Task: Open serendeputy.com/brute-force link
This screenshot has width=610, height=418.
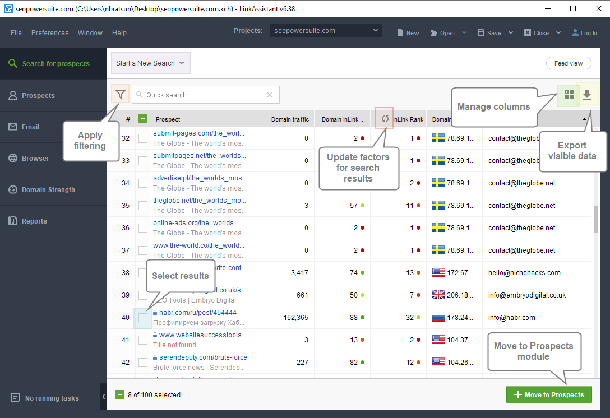Action: [x=203, y=357]
